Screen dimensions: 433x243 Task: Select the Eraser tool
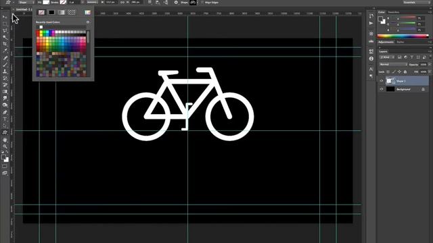5,85
